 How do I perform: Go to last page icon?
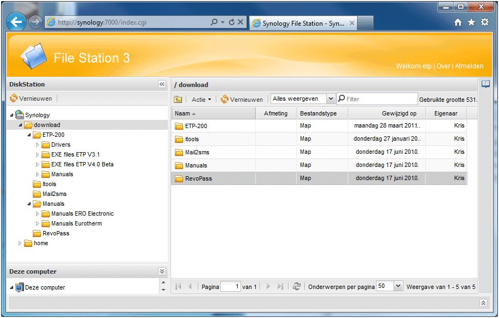(280, 286)
